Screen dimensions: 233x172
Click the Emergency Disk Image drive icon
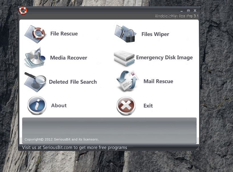point(124,58)
